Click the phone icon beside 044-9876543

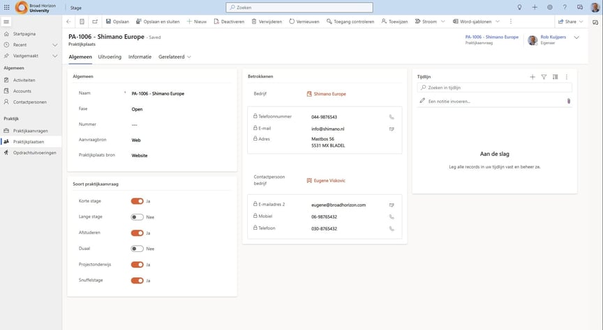tap(392, 117)
